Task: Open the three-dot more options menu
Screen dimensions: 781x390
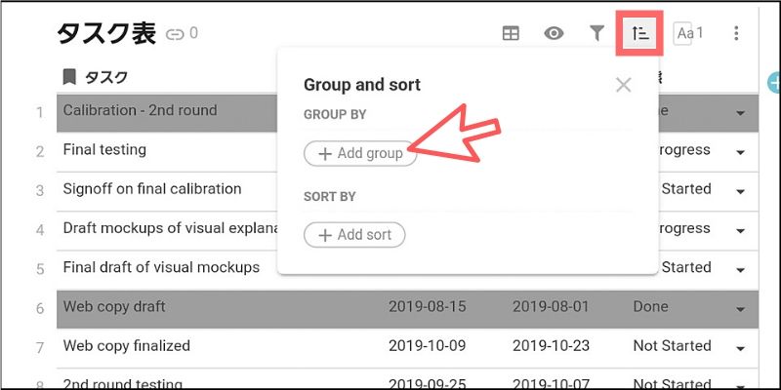Action: point(736,33)
